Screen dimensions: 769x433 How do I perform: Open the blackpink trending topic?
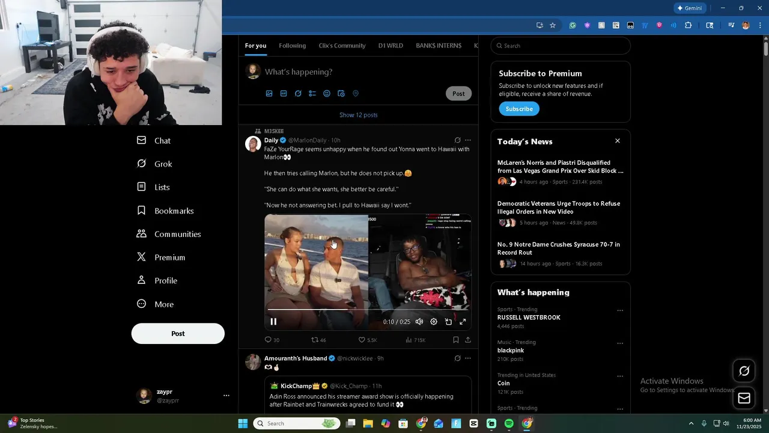[511, 351]
